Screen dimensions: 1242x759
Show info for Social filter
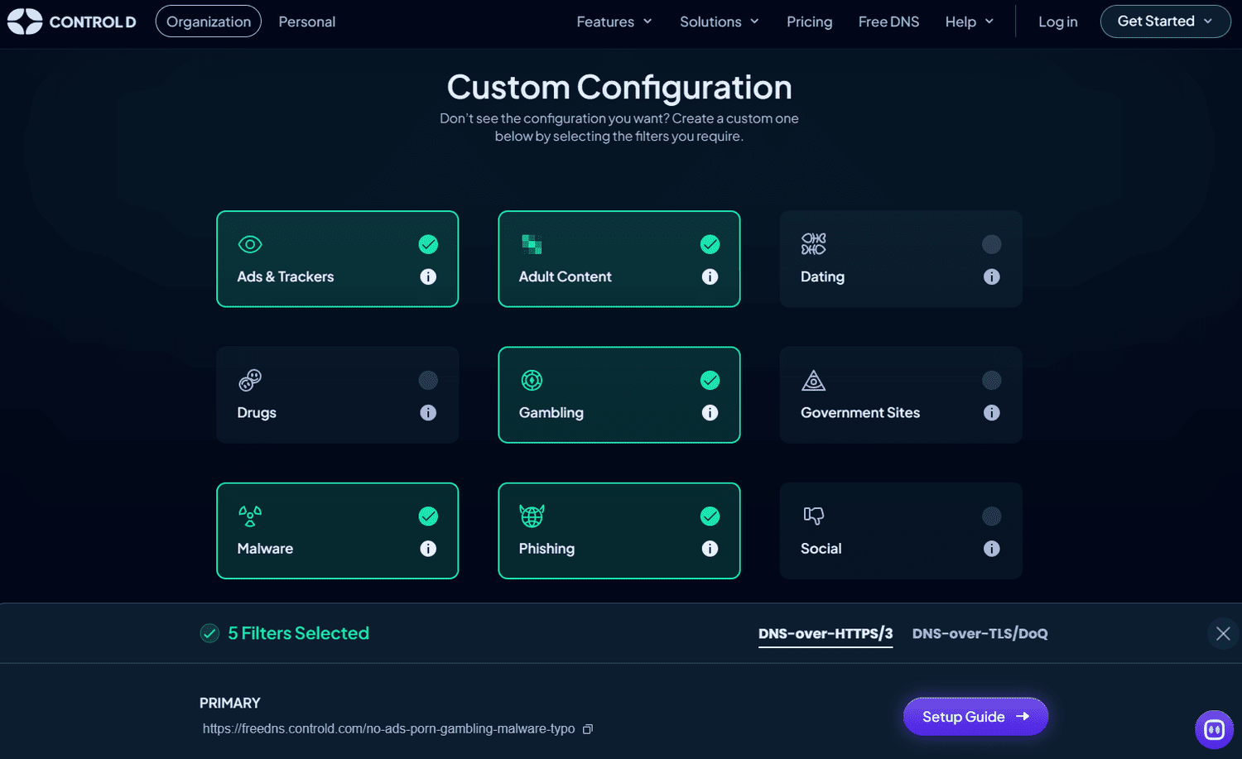tap(991, 549)
